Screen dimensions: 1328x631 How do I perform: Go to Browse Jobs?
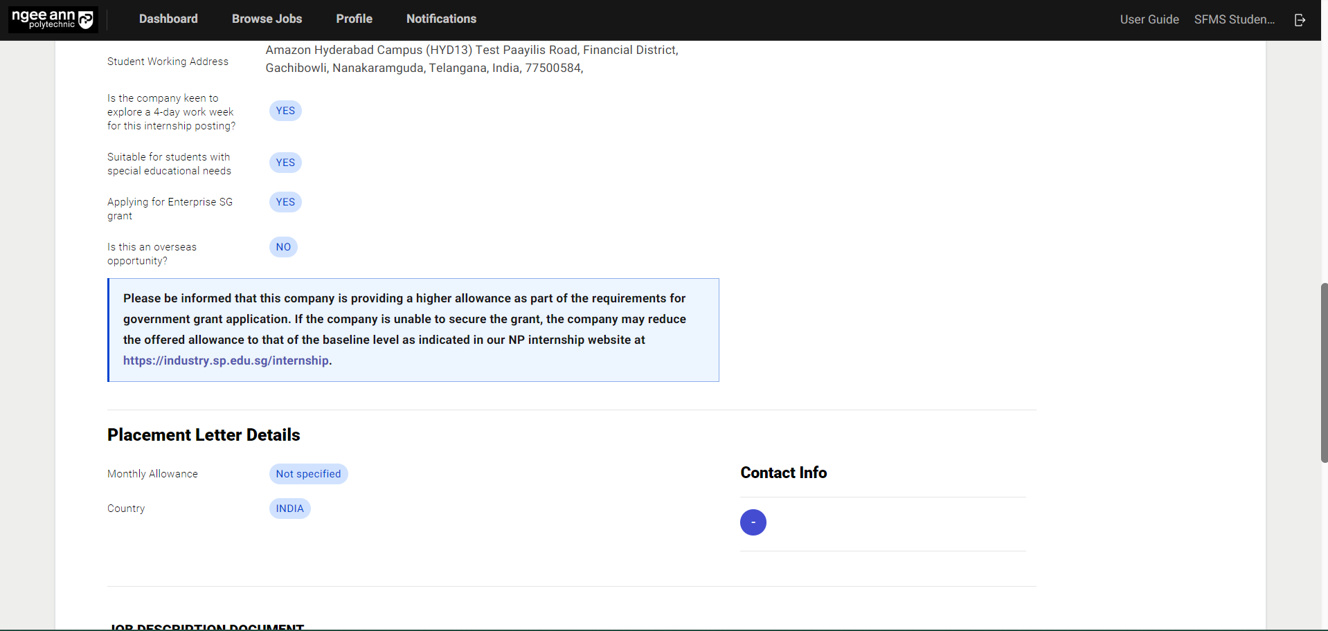pos(267,19)
